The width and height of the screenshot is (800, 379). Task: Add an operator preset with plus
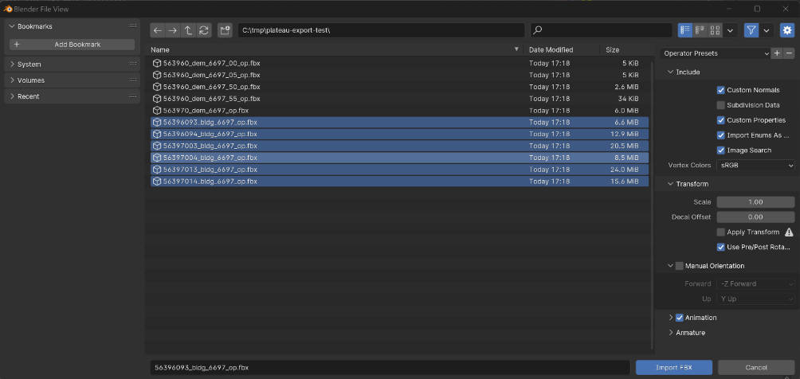click(777, 53)
